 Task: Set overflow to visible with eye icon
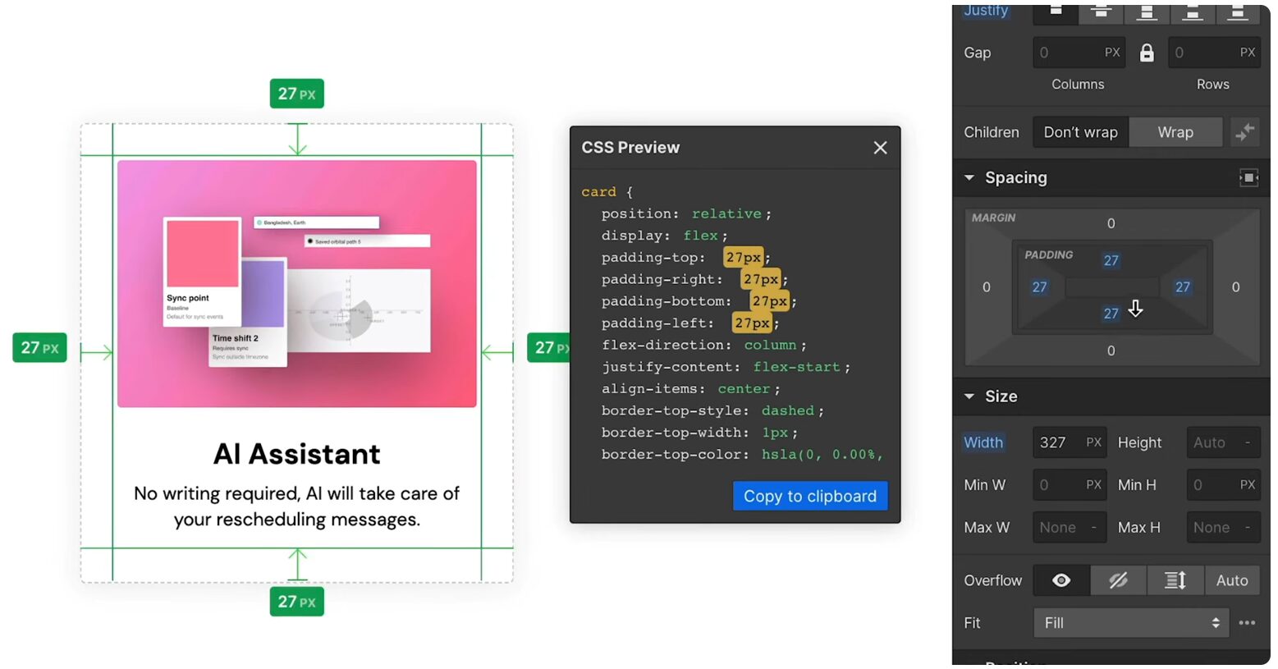(1061, 580)
